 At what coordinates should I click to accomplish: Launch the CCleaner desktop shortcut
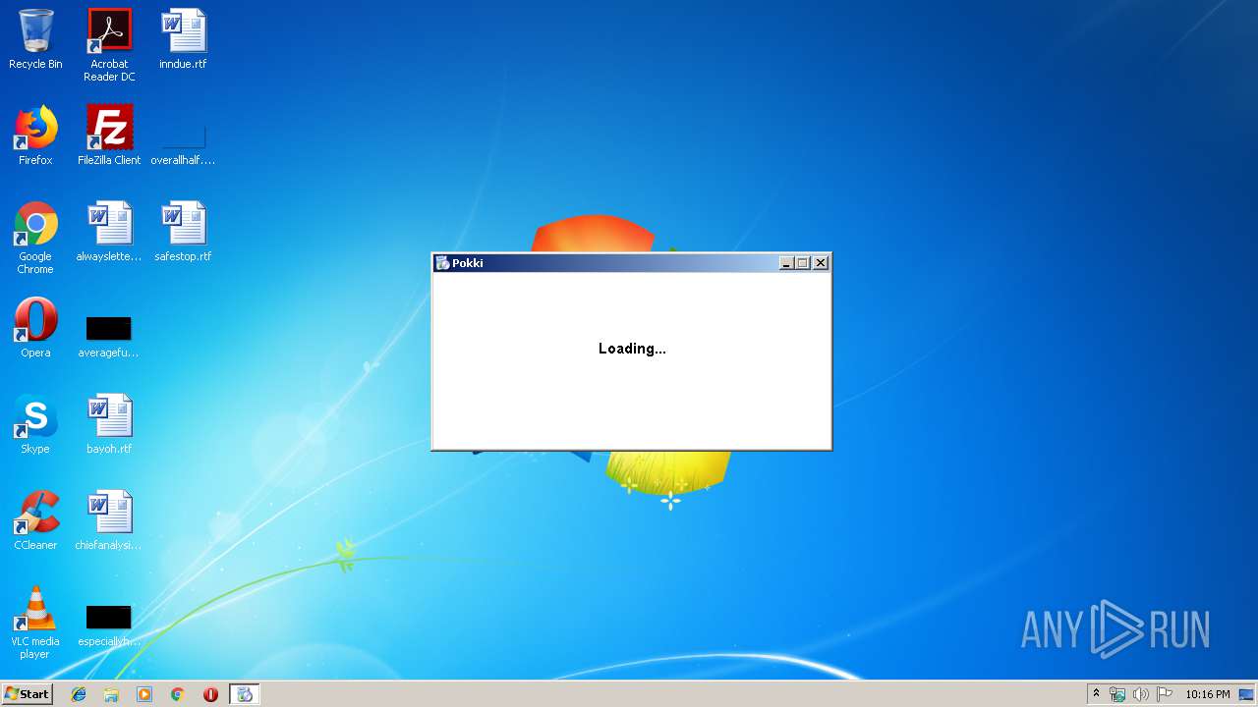point(35,520)
